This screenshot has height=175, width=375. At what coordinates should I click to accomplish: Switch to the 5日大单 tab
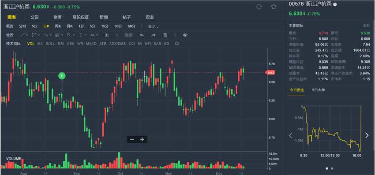point(319,90)
